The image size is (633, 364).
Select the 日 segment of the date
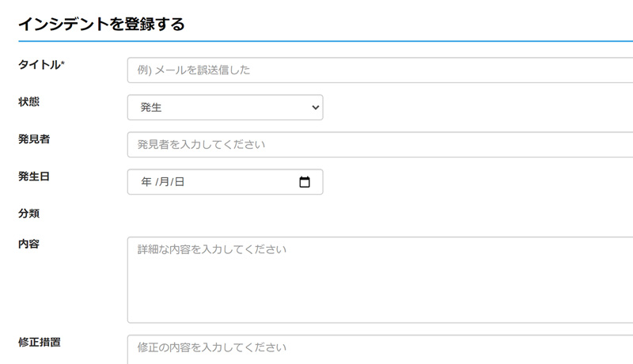(180, 182)
